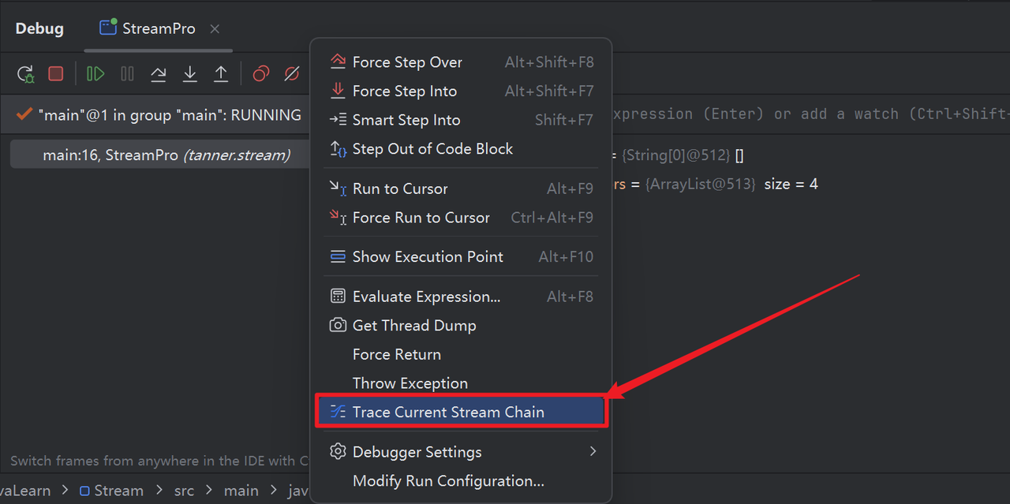The width and height of the screenshot is (1010, 504).
Task: Stop the running debug process
Action: tap(55, 74)
